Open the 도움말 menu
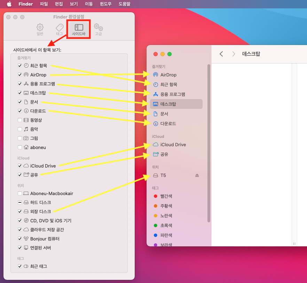The height and width of the screenshot is (283, 307). point(124,4)
